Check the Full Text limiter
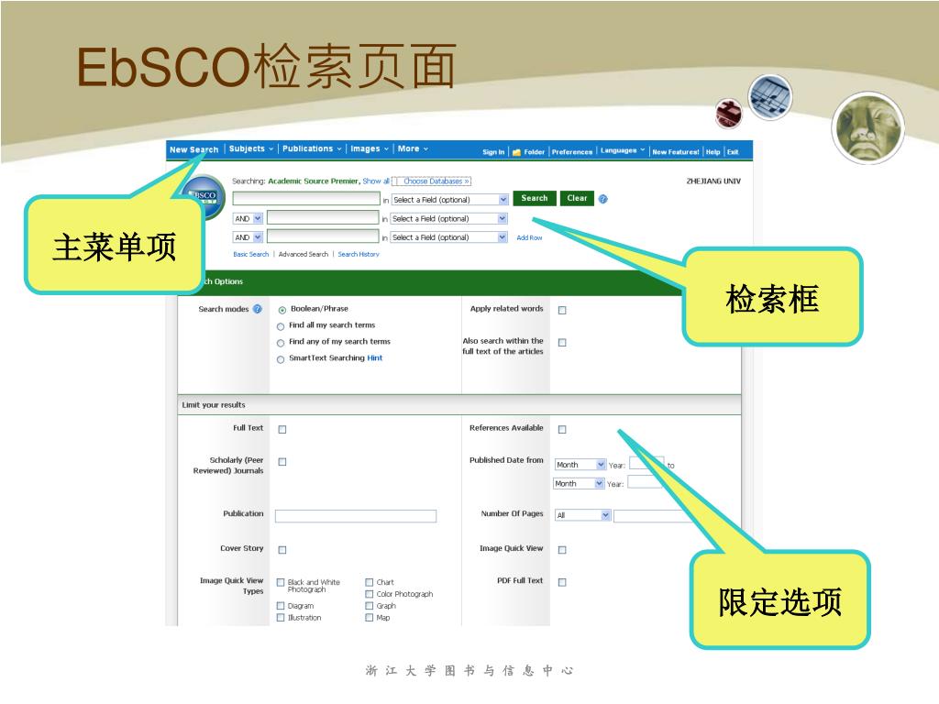Viewport: 939px width, 704px height. click(x=282, y=429)
